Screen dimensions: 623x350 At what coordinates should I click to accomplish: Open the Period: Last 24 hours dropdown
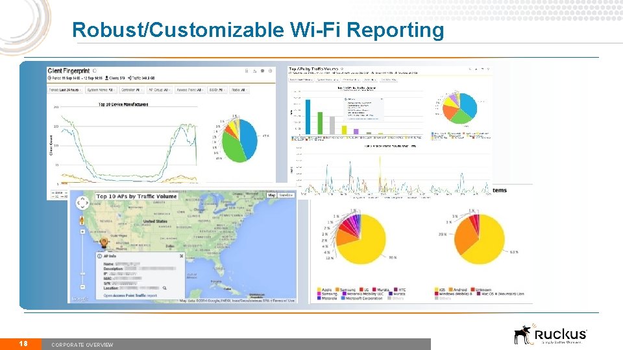[x=65, y=90]
